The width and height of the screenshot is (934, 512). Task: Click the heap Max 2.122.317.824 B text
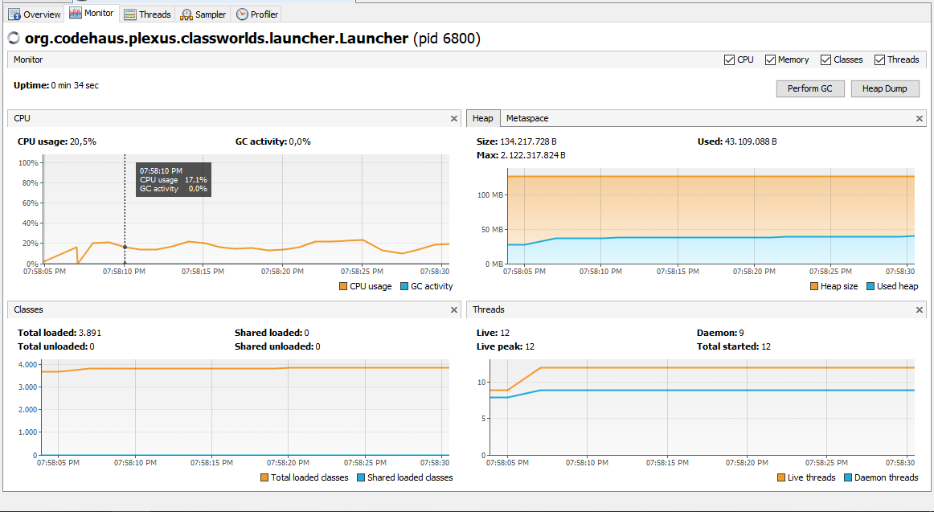click(x=521, y=155)
